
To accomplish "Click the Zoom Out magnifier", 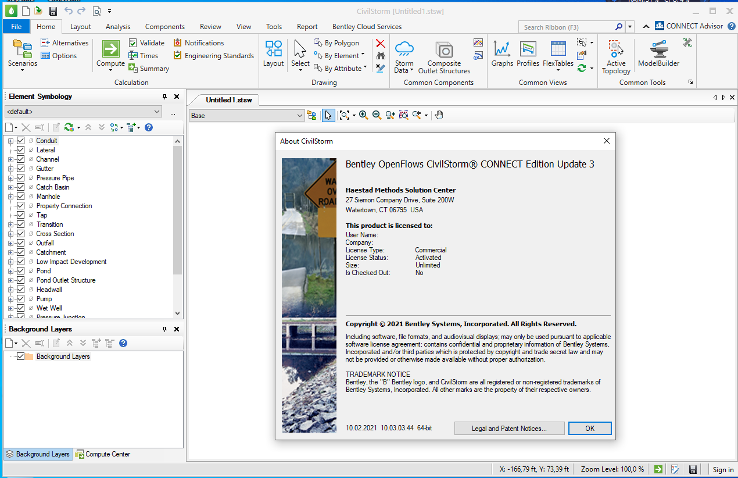I will [x=377, y=115].
